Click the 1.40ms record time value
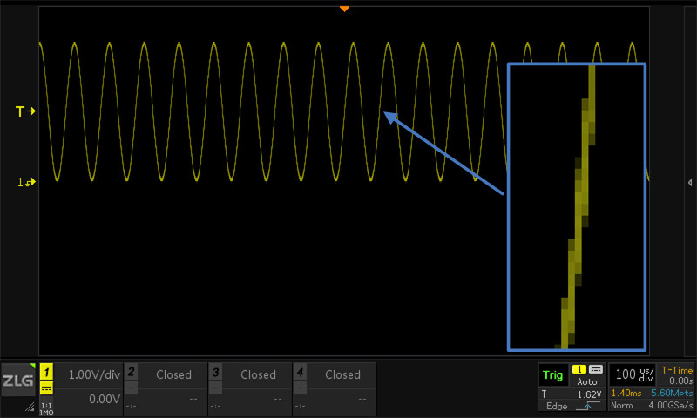This screenshot has width=697, height=418. click(626, 393)
